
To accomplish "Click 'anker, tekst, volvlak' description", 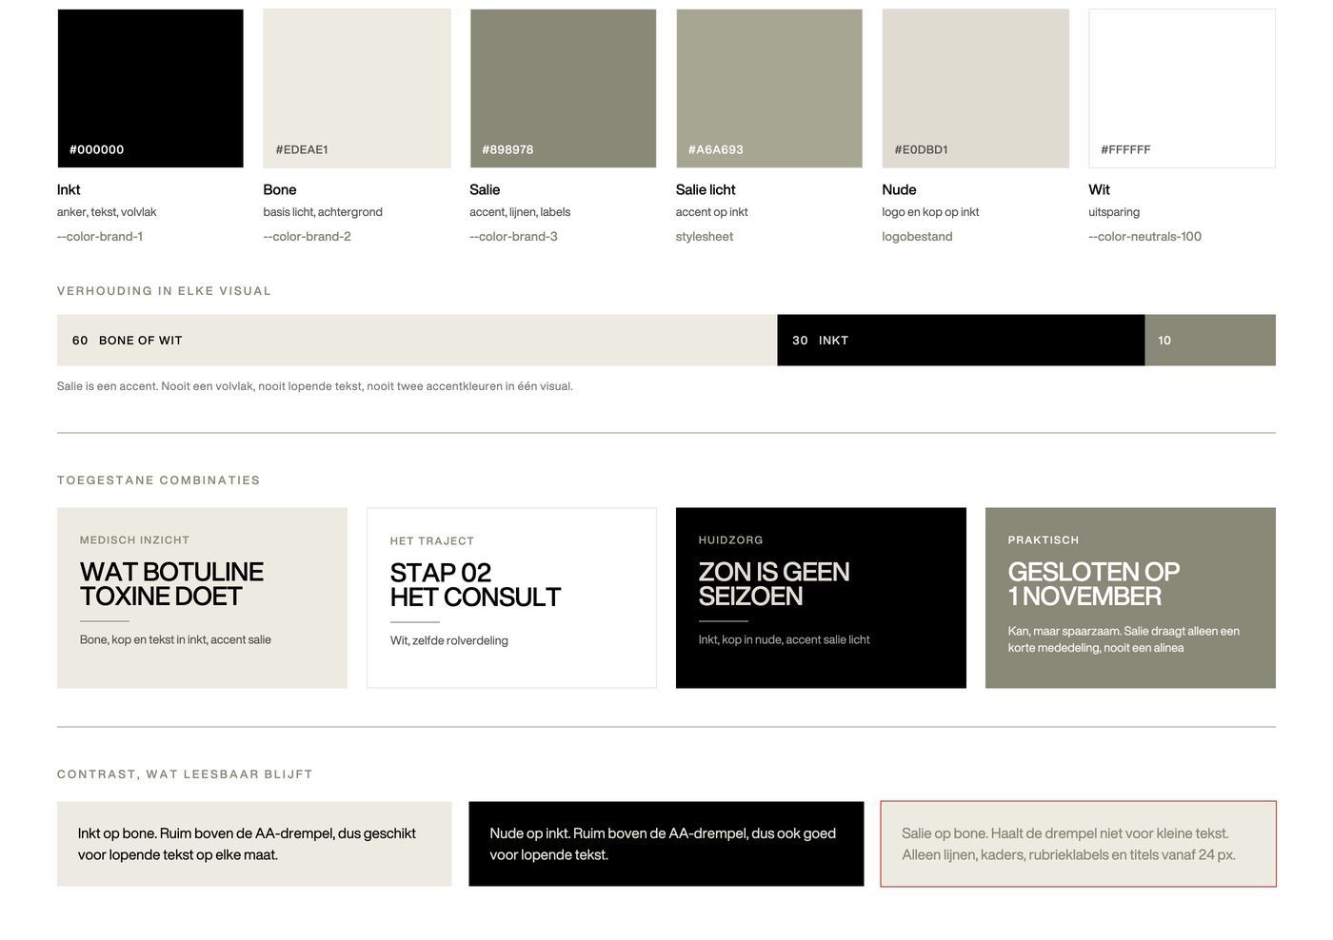I will pyautogui.click(x=107, y=212).
